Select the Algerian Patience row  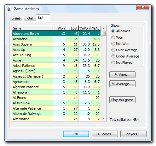tap(56, 87)
